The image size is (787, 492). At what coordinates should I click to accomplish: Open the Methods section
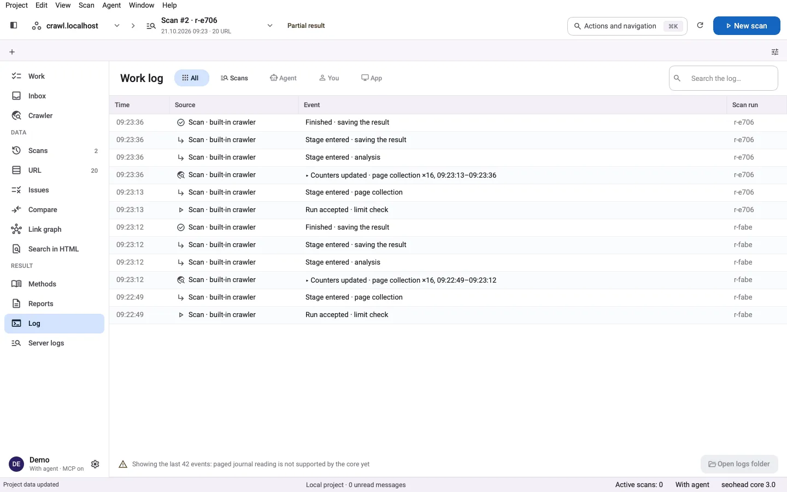click(x=54, y=284)
